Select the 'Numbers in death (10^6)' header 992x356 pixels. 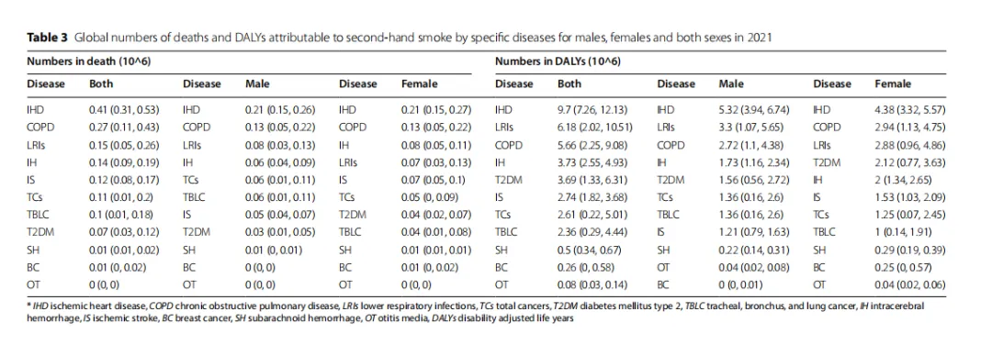(x=88, y=62)
